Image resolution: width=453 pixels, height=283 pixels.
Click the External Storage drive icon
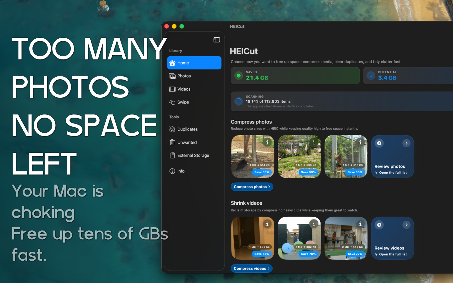pos(172,155)
